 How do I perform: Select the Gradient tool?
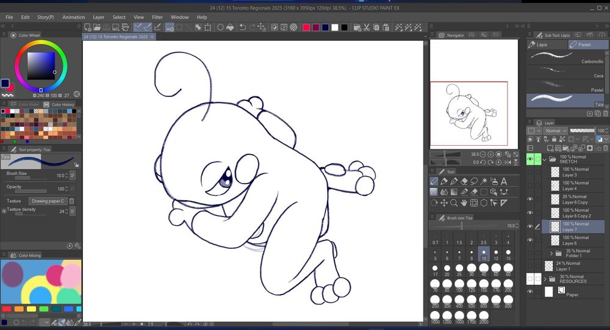point(454,192)
